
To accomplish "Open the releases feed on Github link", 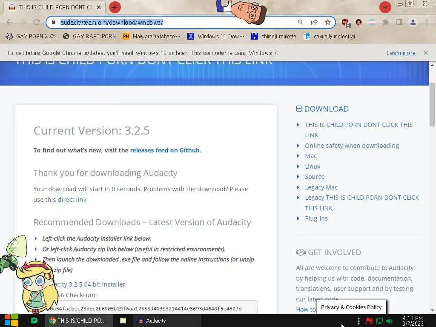I will 165,150.
